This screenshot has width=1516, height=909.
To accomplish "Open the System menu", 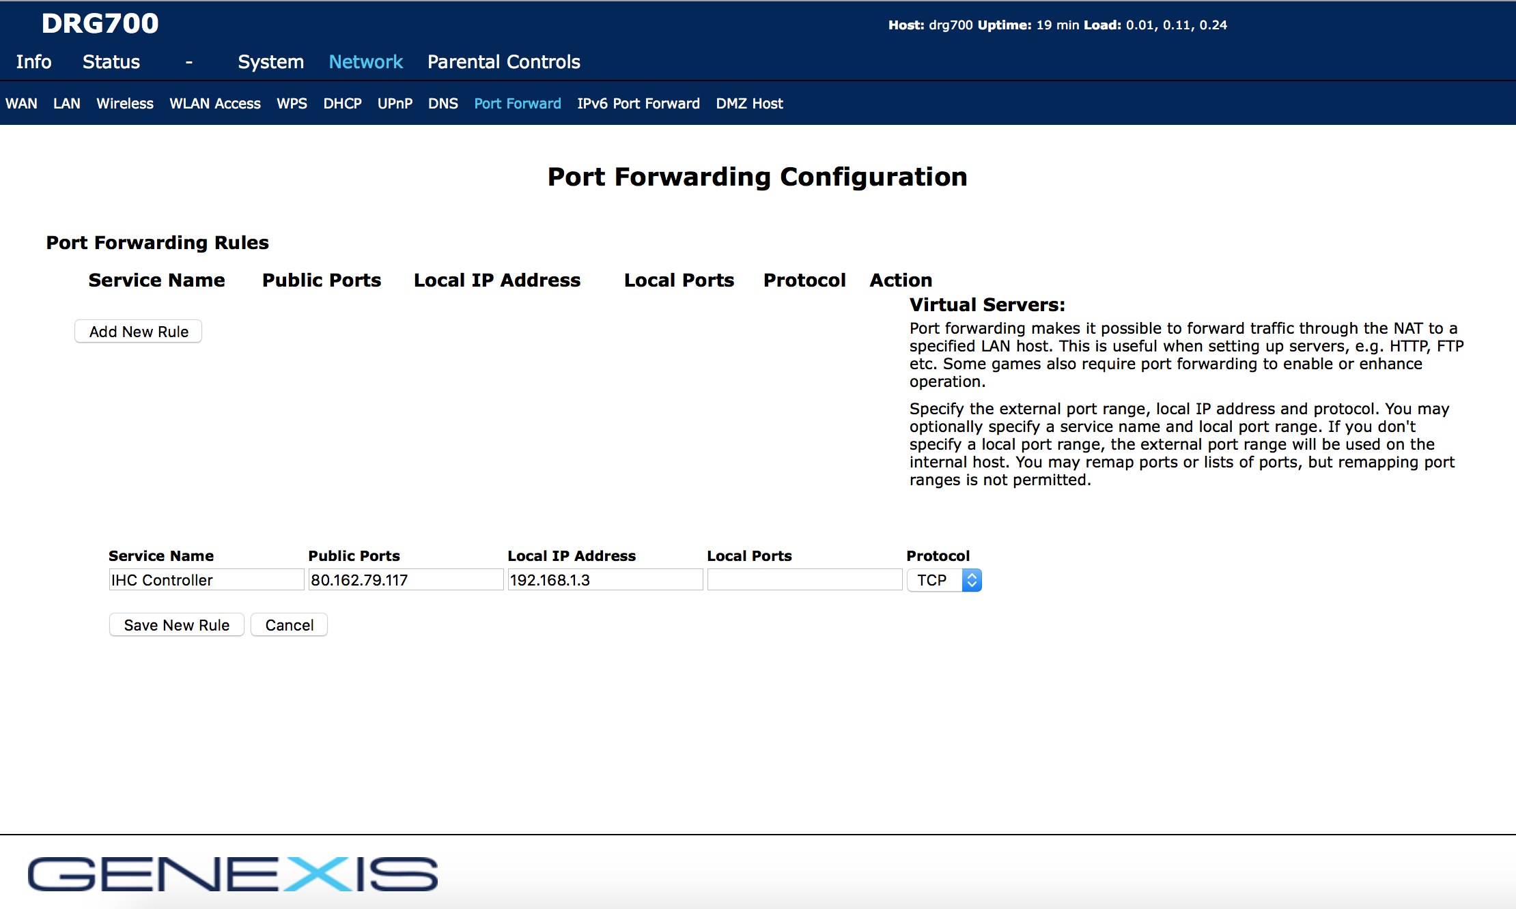I will click(x=270, y=62).
